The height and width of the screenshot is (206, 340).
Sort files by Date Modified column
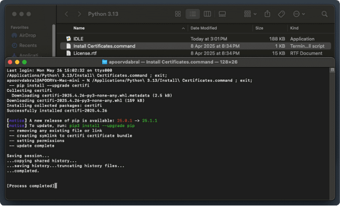[x=204, y=28]
